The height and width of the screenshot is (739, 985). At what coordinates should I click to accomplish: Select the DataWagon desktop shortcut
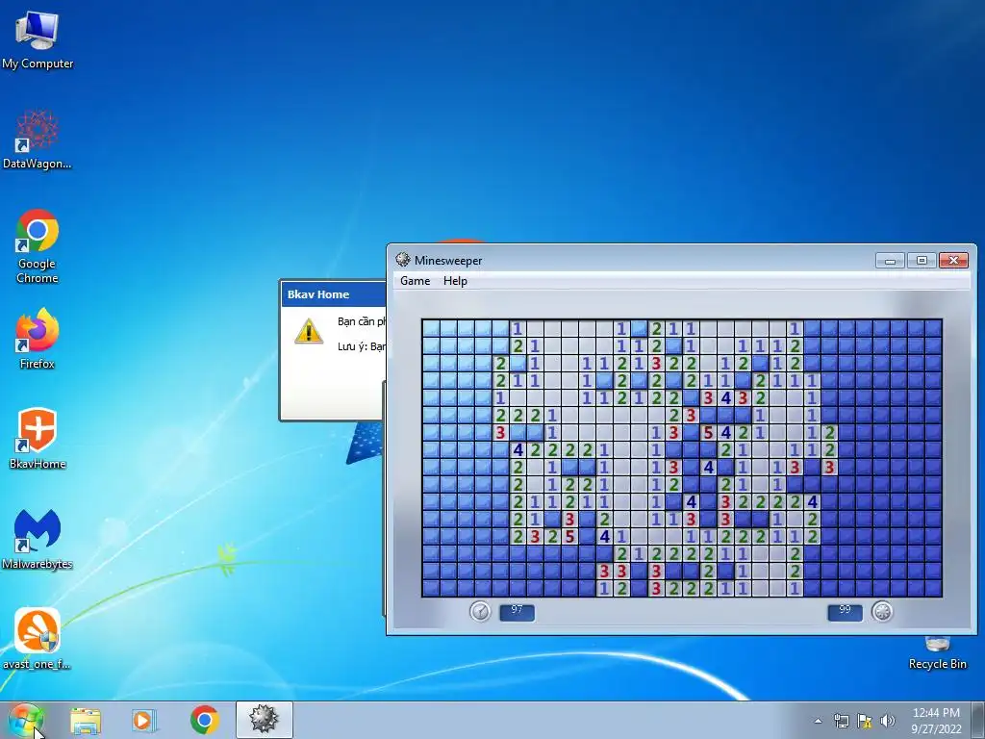pyautogui.click(x=38, y=140)
